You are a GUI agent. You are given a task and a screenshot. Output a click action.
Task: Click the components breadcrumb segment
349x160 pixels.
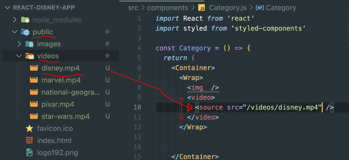coord(168,8)
